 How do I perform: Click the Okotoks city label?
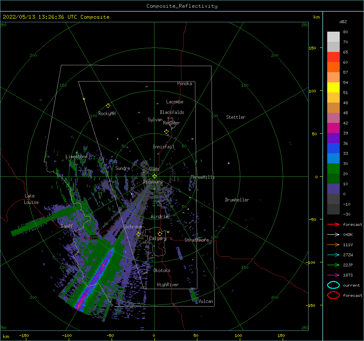tap(162, 270)
